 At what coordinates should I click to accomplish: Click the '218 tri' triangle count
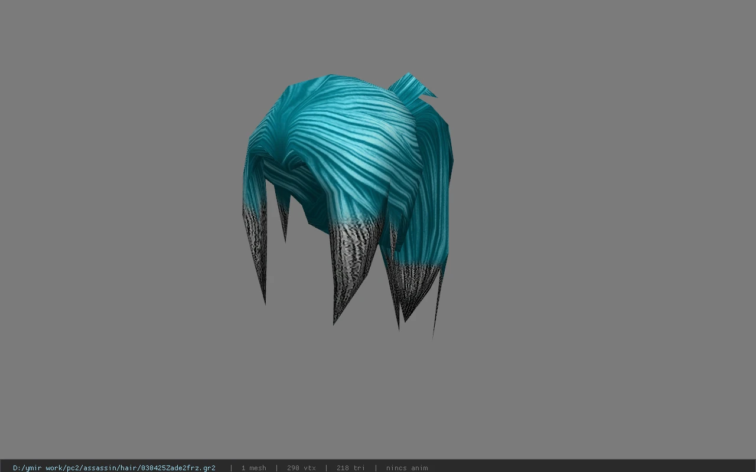(351, 468)
